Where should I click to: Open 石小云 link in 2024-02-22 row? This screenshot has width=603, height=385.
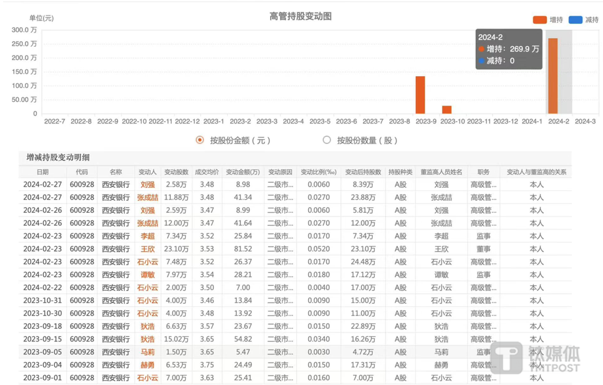(148, 288)
